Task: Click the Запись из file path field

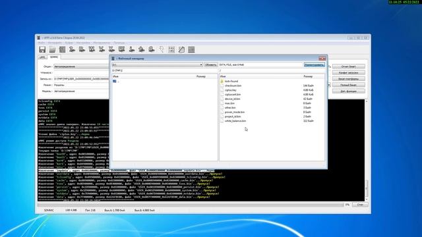Action: click(x=82, y=79)
